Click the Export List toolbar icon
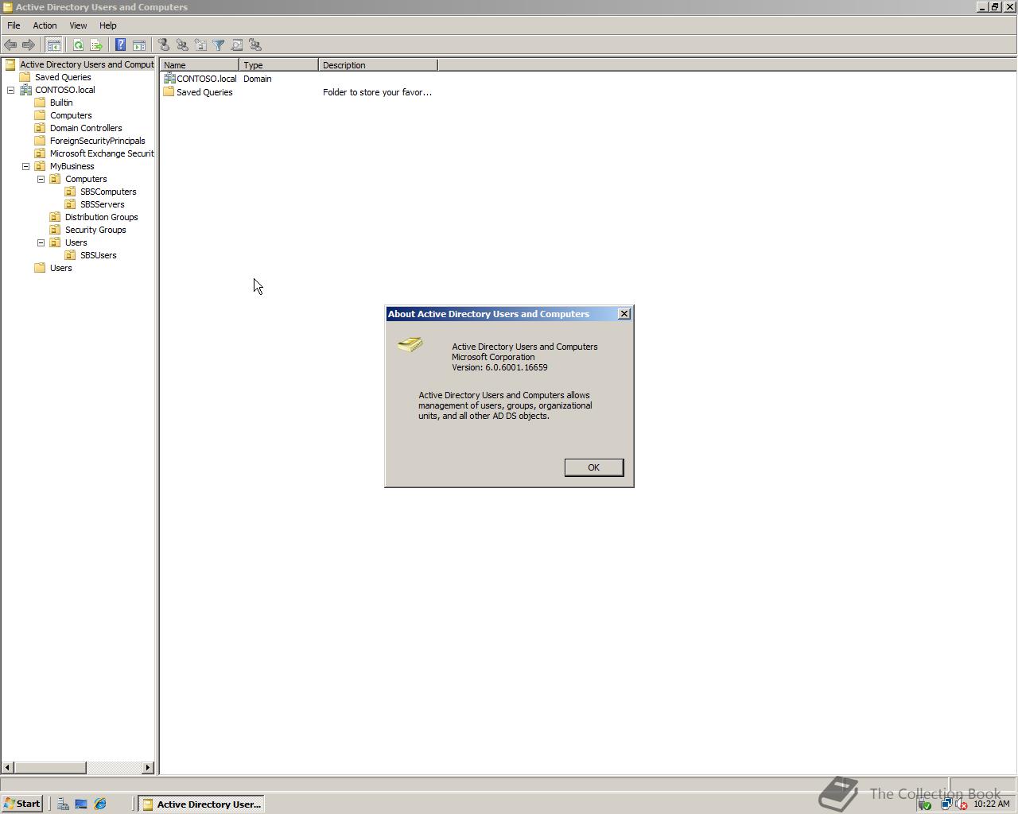Image resolution: width=1018 pixels, height=814 pixels. (96, 45)
